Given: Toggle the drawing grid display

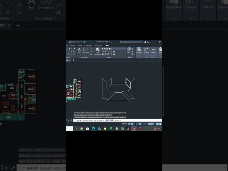Looking at the screenshot, I should 129,124.
